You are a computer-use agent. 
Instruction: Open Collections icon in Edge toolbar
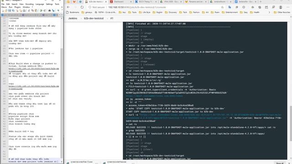click(x=260, y=7)
